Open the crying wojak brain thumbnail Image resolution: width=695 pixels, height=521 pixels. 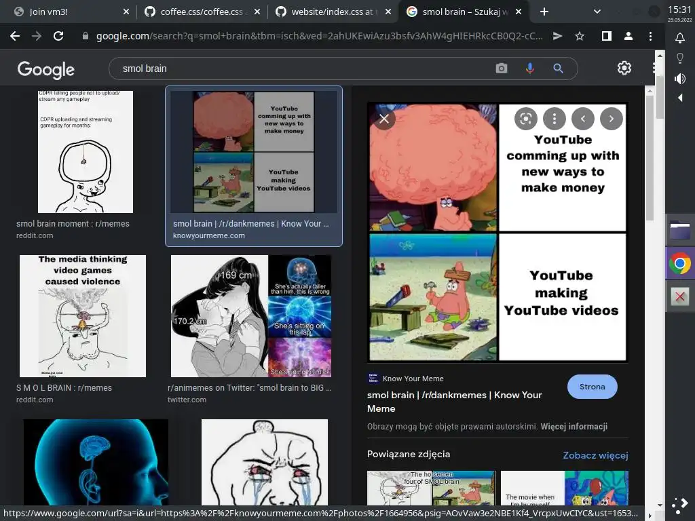pos(265,462)
